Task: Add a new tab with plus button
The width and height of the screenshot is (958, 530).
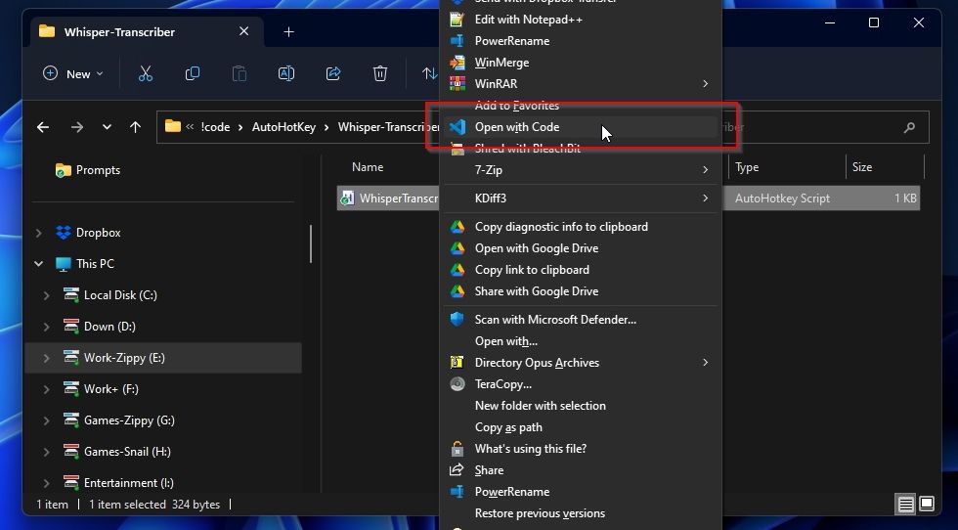Action: (x=288, y=32)
